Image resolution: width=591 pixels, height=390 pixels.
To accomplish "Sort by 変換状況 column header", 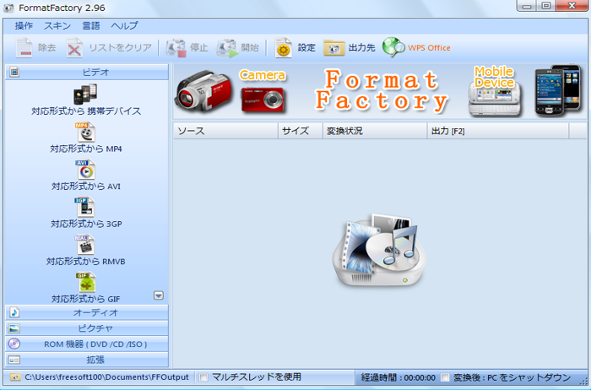I will pos(375,131).
